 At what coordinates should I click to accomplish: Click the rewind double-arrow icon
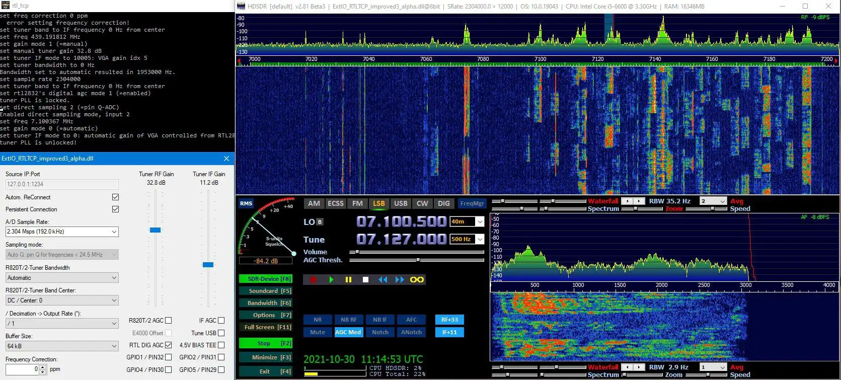[x=383, y=279]
